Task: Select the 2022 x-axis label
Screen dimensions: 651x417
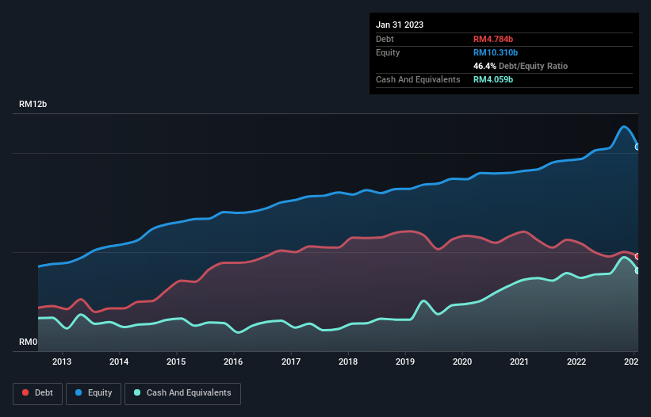Action: 576,362
